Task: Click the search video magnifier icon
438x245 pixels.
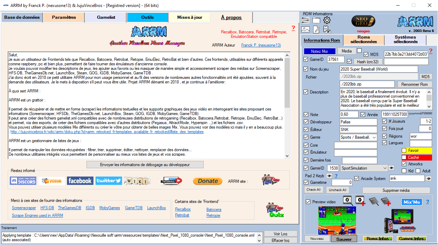Action: [347, 200]
